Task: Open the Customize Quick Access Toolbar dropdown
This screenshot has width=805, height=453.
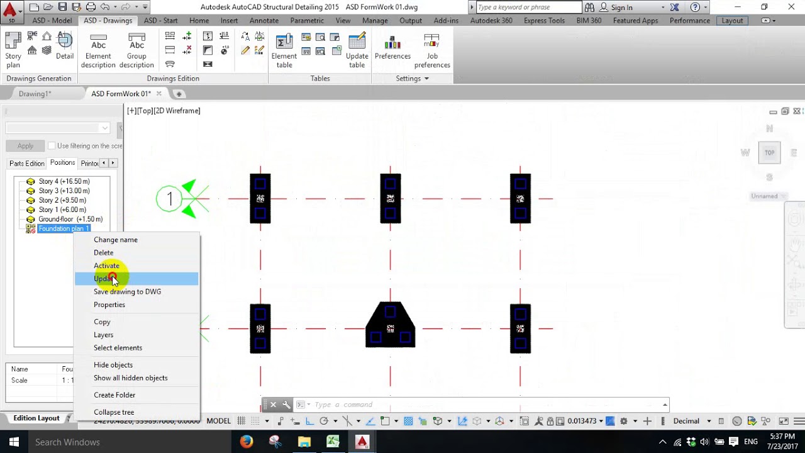Action: [145, 7]
